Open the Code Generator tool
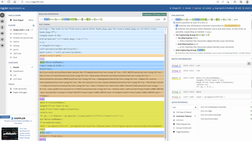 (x=20, y=89)
